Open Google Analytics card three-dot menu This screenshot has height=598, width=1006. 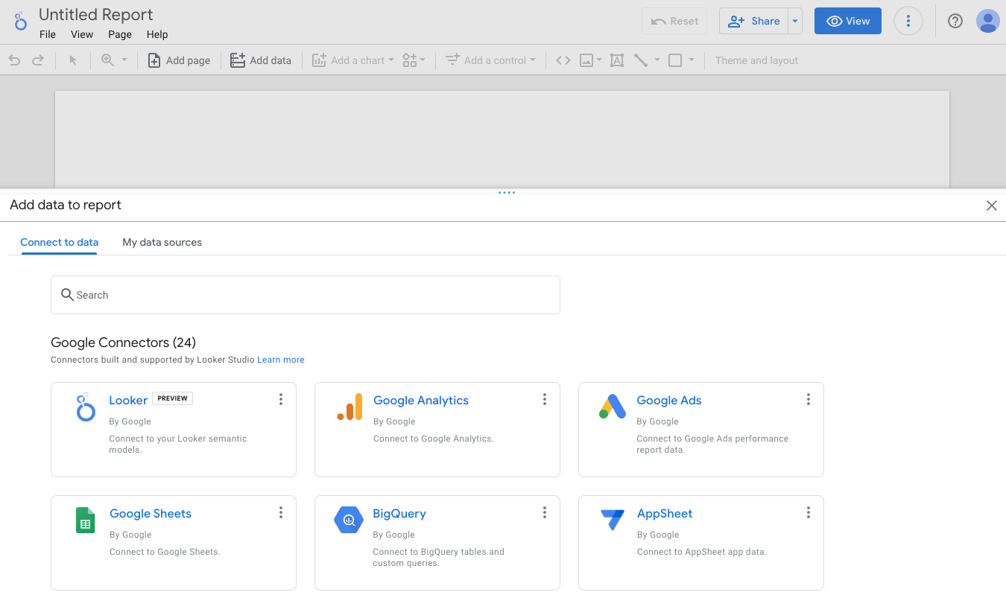(545, 399)
